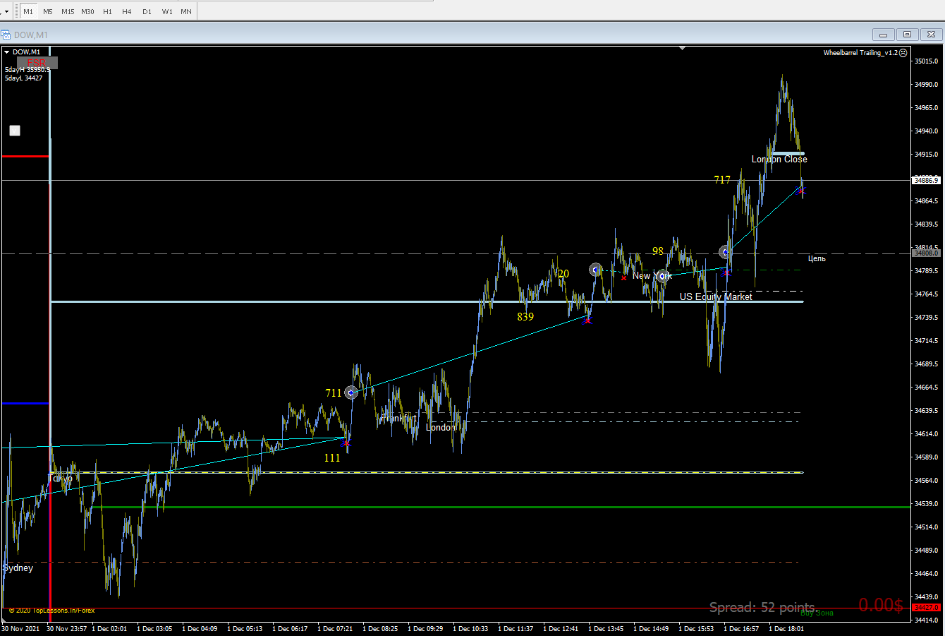Select the Frankfurt session label
The image size is (945, 636).
[x=399, y=418]
